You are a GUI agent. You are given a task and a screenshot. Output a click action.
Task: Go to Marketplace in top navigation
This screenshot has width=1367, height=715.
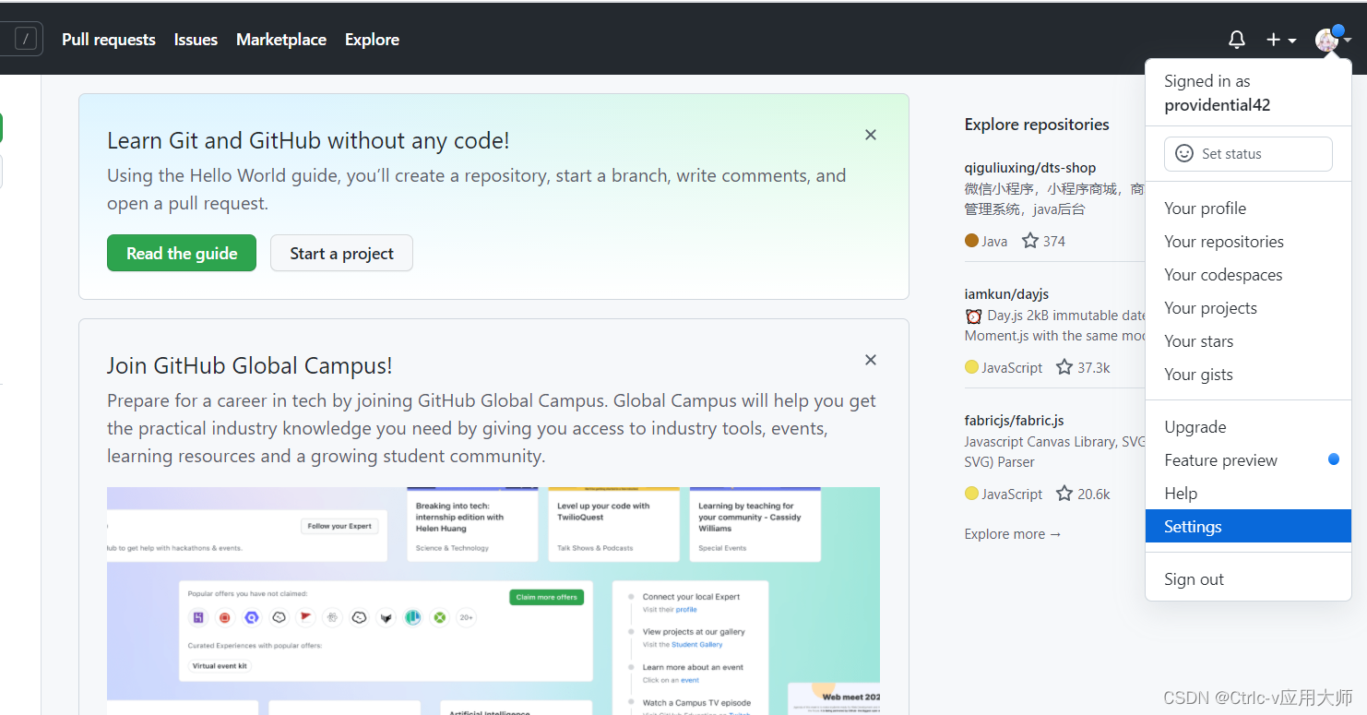281,40
